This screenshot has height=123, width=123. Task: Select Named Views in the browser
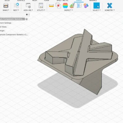pos(3,27)
